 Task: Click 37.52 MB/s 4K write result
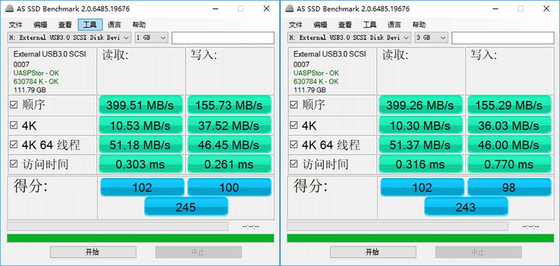[229, 125]
